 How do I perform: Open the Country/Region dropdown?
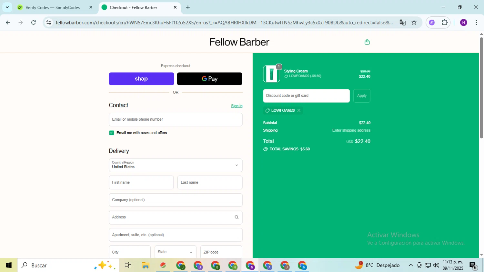176,165
